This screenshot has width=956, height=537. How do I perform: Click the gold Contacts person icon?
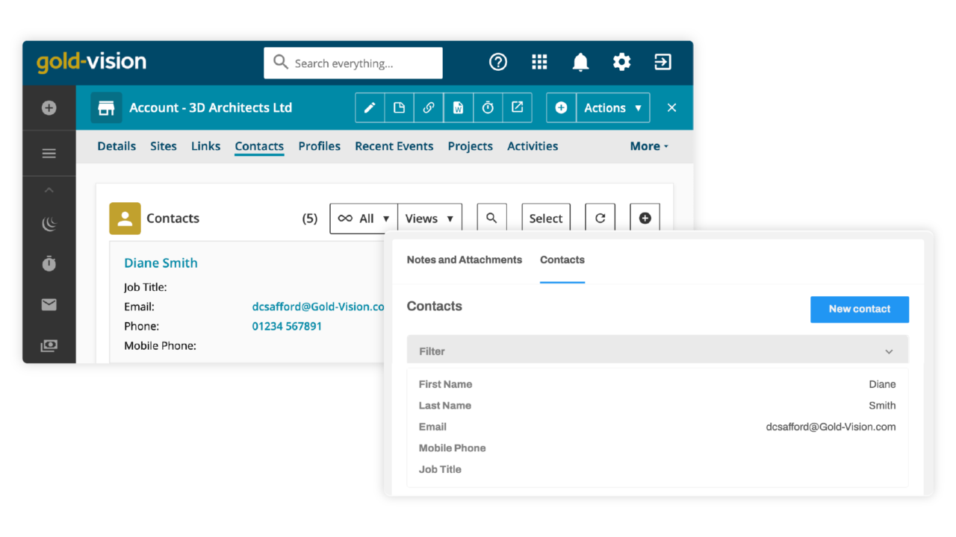pos(125,219)
